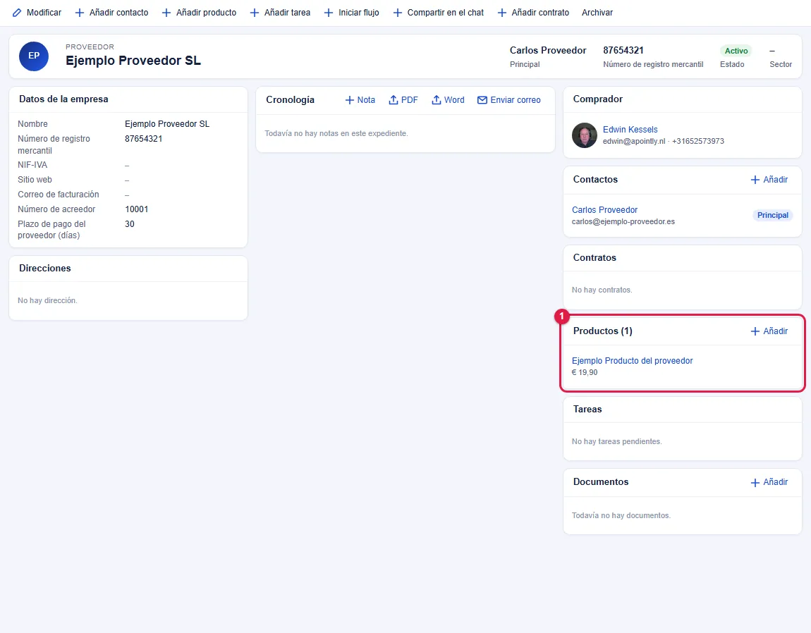Click the plus icon in Contactos panel
Viewport: 811px width, 633px height.
pos(755,180)
